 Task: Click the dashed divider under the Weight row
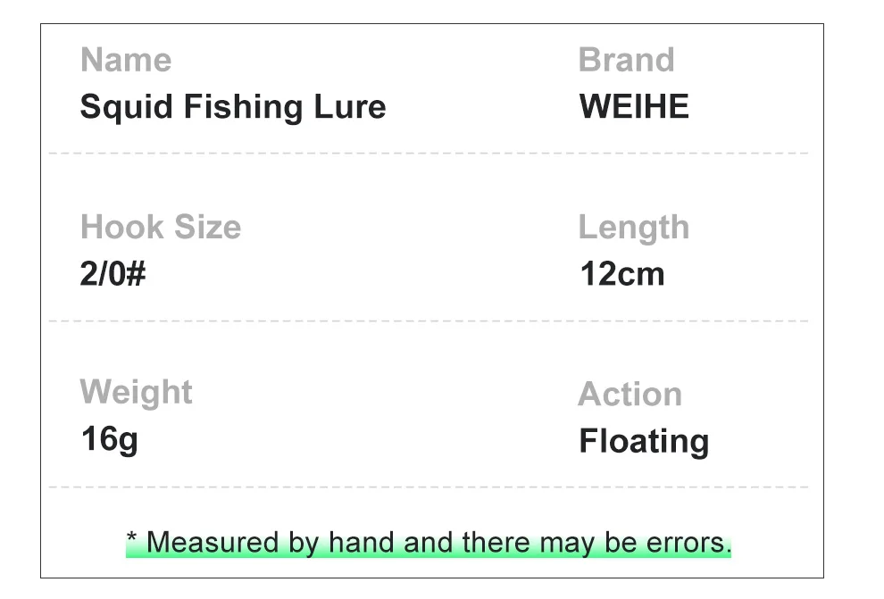click(429, 487)
